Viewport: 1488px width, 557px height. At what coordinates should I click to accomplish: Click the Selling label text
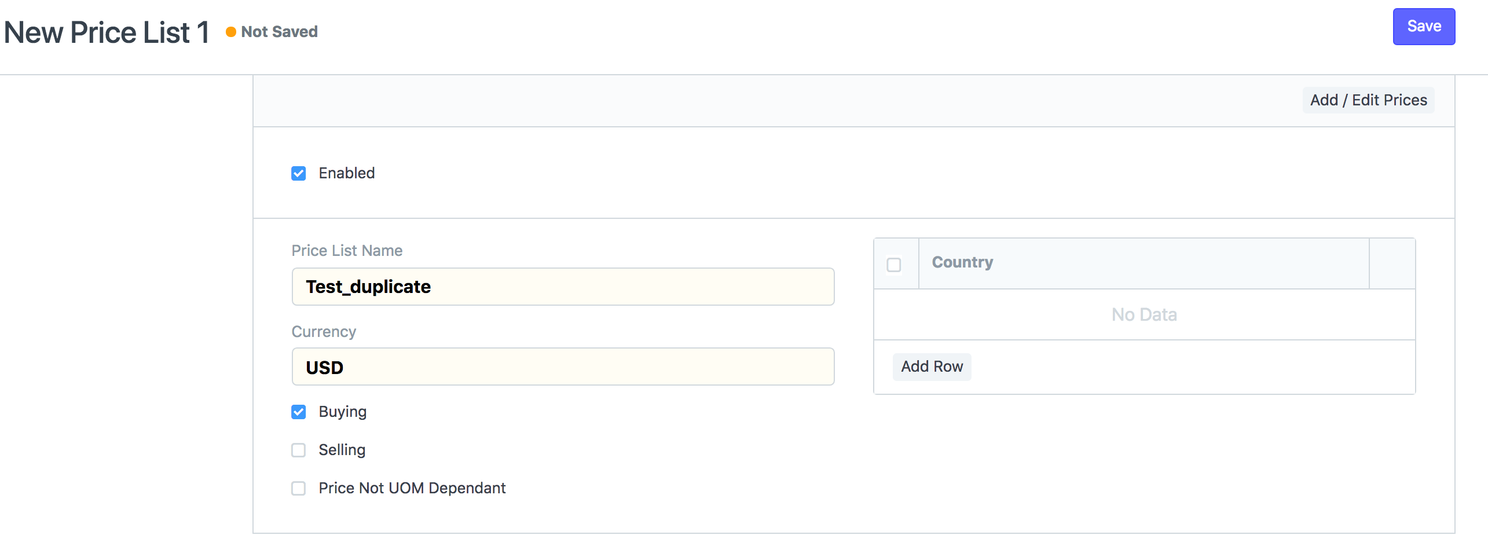[x=342, y=450]
